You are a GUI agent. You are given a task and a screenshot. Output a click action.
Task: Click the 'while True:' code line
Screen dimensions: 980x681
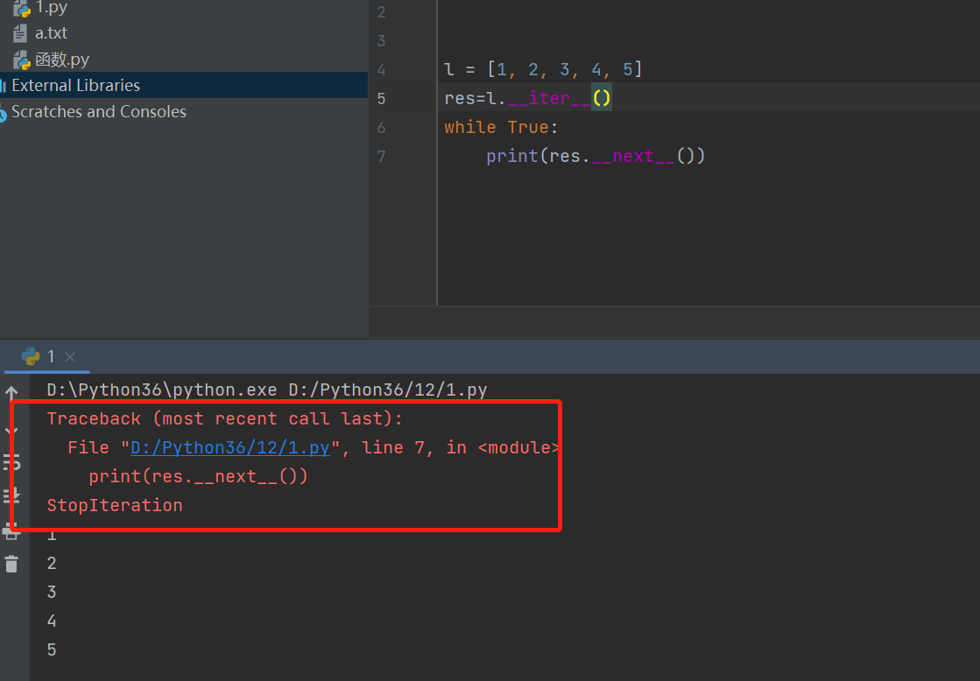point(501,127)
